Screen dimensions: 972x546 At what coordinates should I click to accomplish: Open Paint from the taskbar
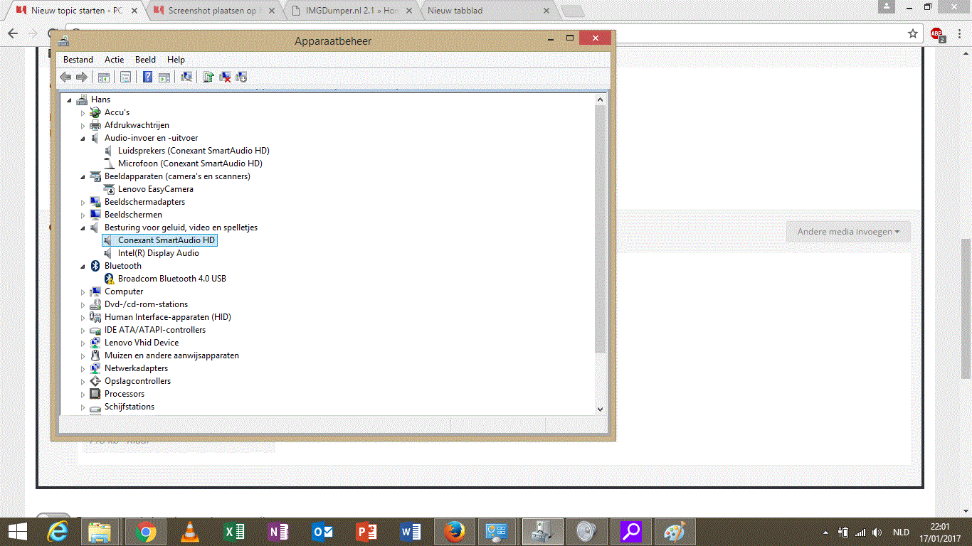pyautogui.click(x=674, y=532)
